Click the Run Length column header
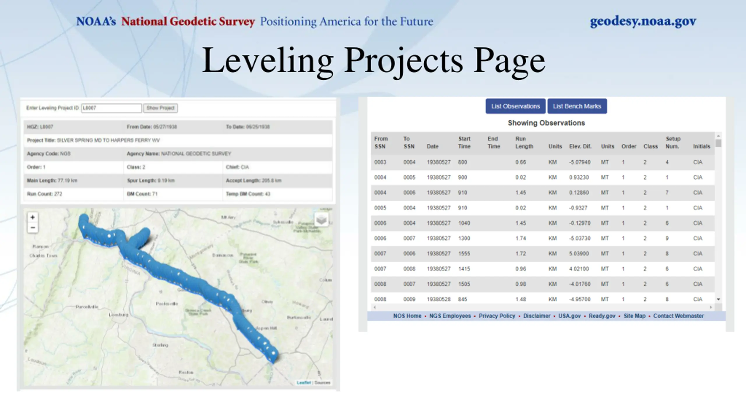 click(x=524, y=143)
